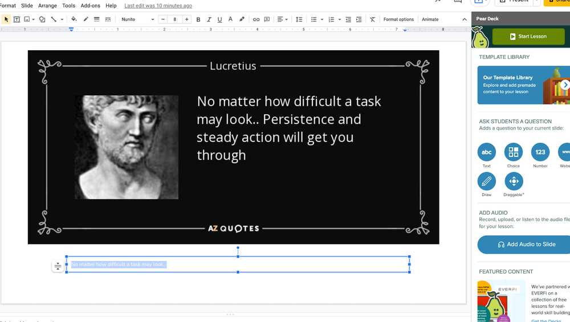Click the insert link icon
Image resolution: width=570 pixels, height=322 pixels.
[256, 19]
